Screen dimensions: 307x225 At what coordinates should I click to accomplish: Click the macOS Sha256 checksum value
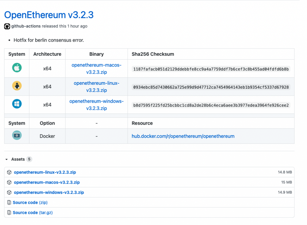[x=211, y=69]
